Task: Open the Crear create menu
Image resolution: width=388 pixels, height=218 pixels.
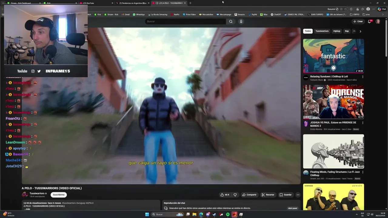Action: point(358,21)
